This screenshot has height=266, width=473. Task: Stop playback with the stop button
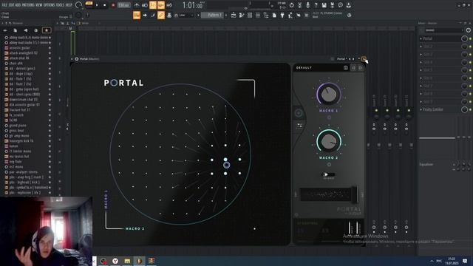point(105,5)
